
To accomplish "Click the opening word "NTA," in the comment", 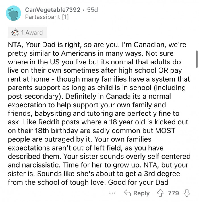I will [x=16, y=45].
